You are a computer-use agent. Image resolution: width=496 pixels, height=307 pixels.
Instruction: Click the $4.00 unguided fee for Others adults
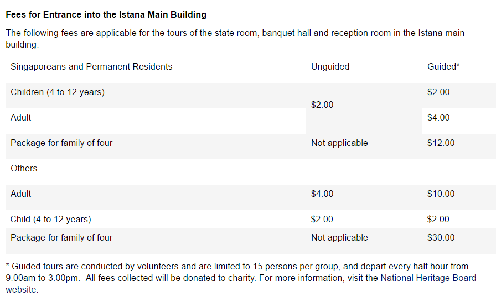click(322, 194)
